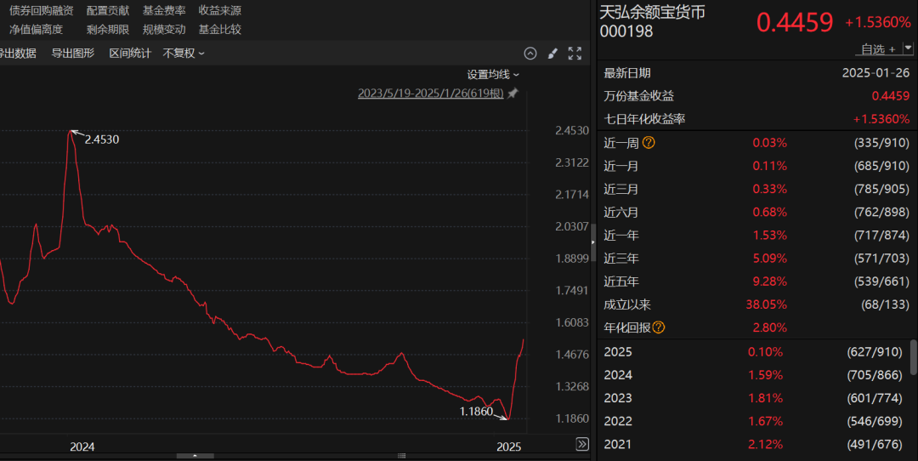The width and height of the screenshot is (918, 461).
Task: Open the 债券回购融资 tab
Action: (42, 10)
